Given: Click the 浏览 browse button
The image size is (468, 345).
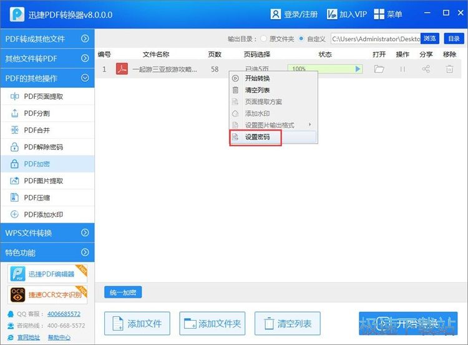Looking at the screenshot, I should pyautogui.click(x=430, y=39).
